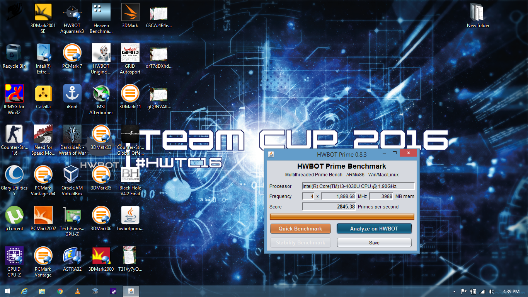Select the 3DMark desktop shortcut
Screen dimensions: 528x297
pos(130,15)
